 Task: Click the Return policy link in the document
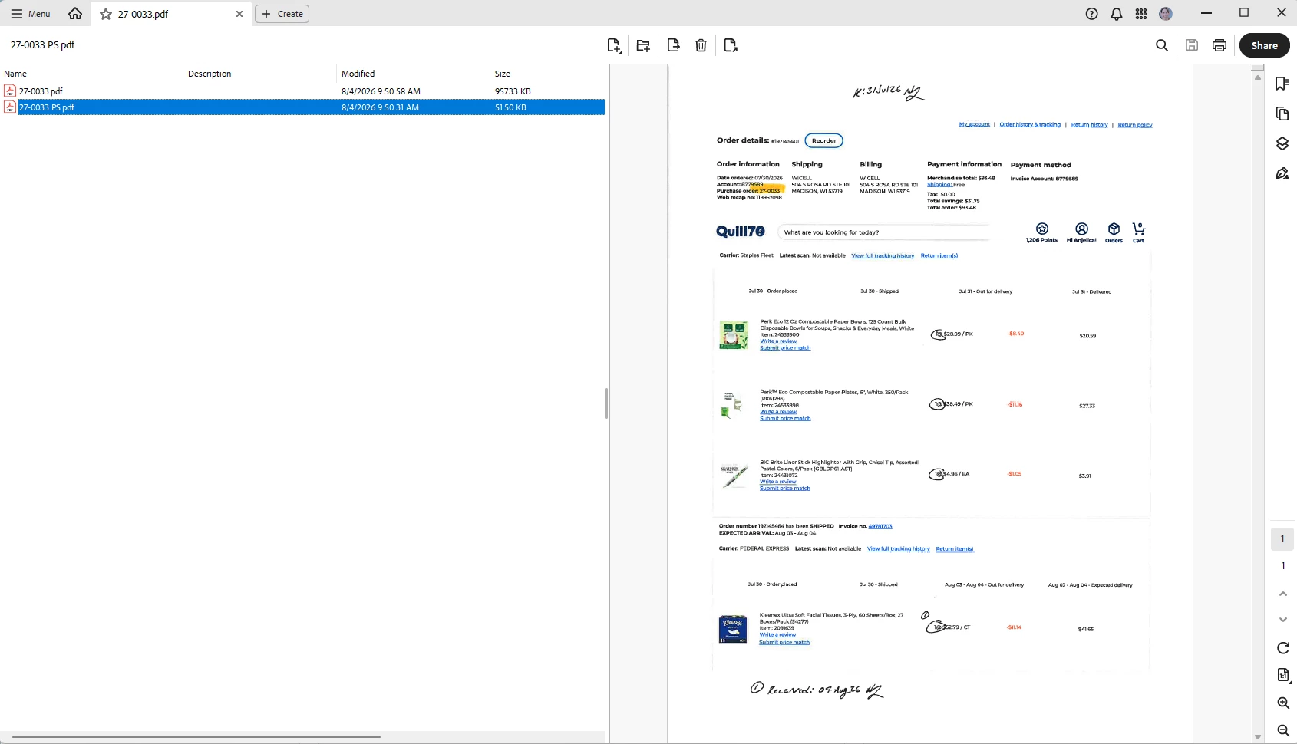1134,124
